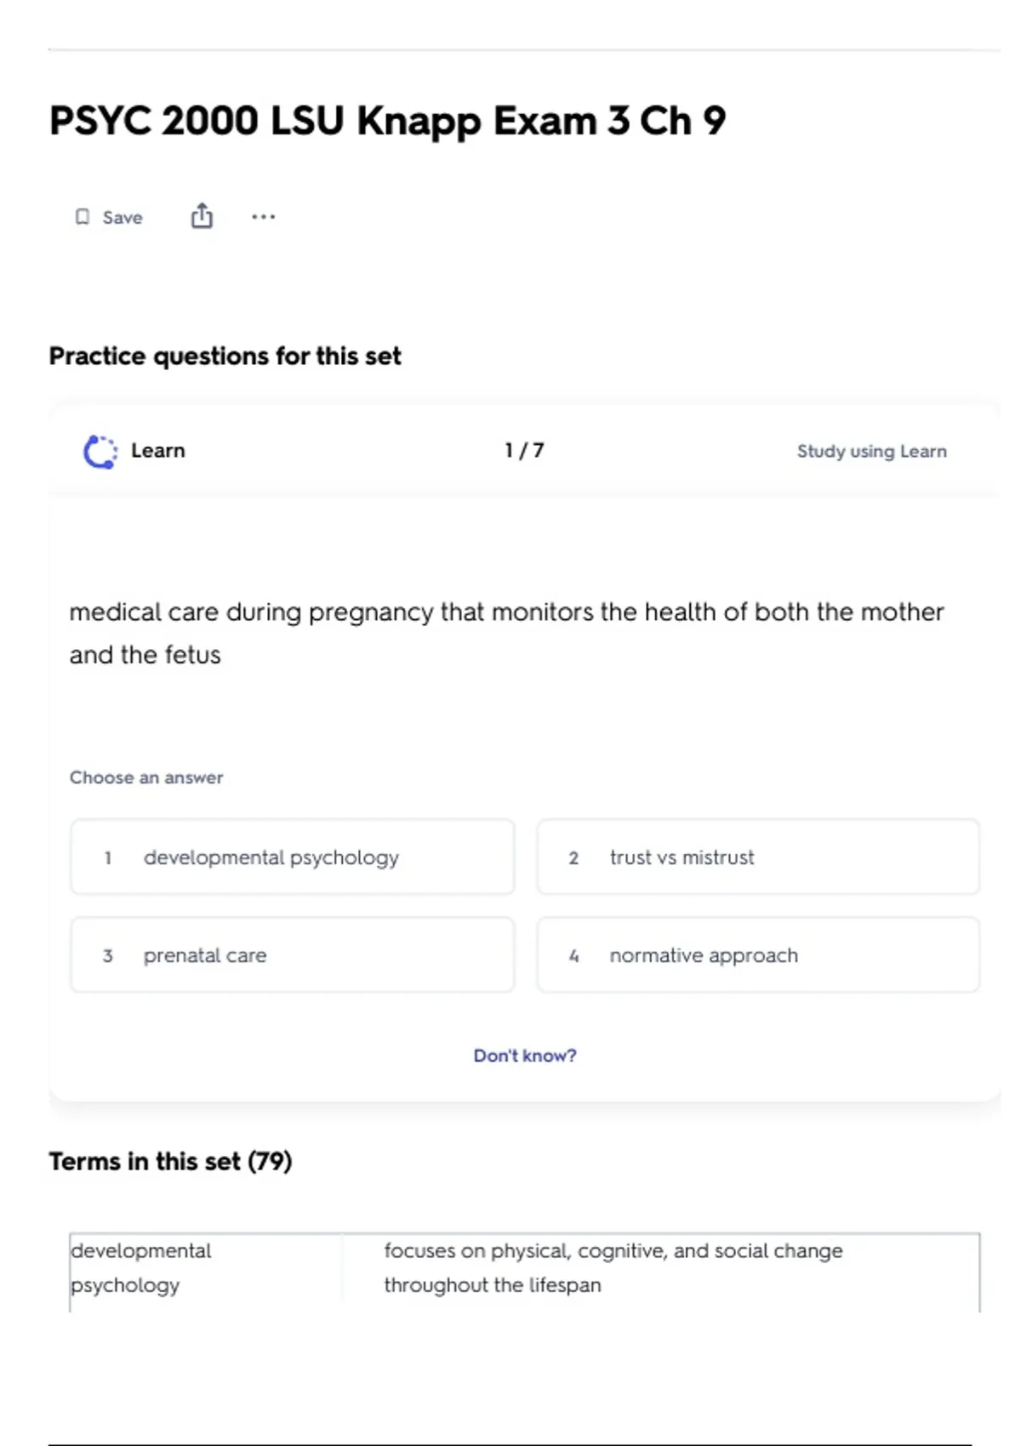Image resolution: width=1021 pixels, height=1446 pixels.
Task: Click the Learn mode circular icon
Action: pos(100,452)
